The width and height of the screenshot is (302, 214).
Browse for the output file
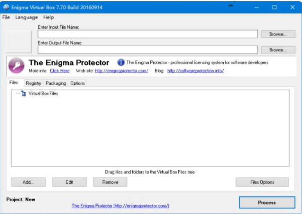click(278, 50)
